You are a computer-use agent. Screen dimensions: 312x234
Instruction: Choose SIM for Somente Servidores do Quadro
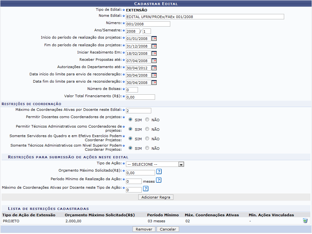coord(130,139)
